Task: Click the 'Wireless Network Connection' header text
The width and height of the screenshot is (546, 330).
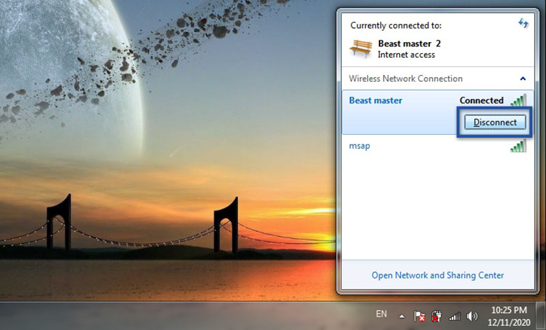Action: 405,78
